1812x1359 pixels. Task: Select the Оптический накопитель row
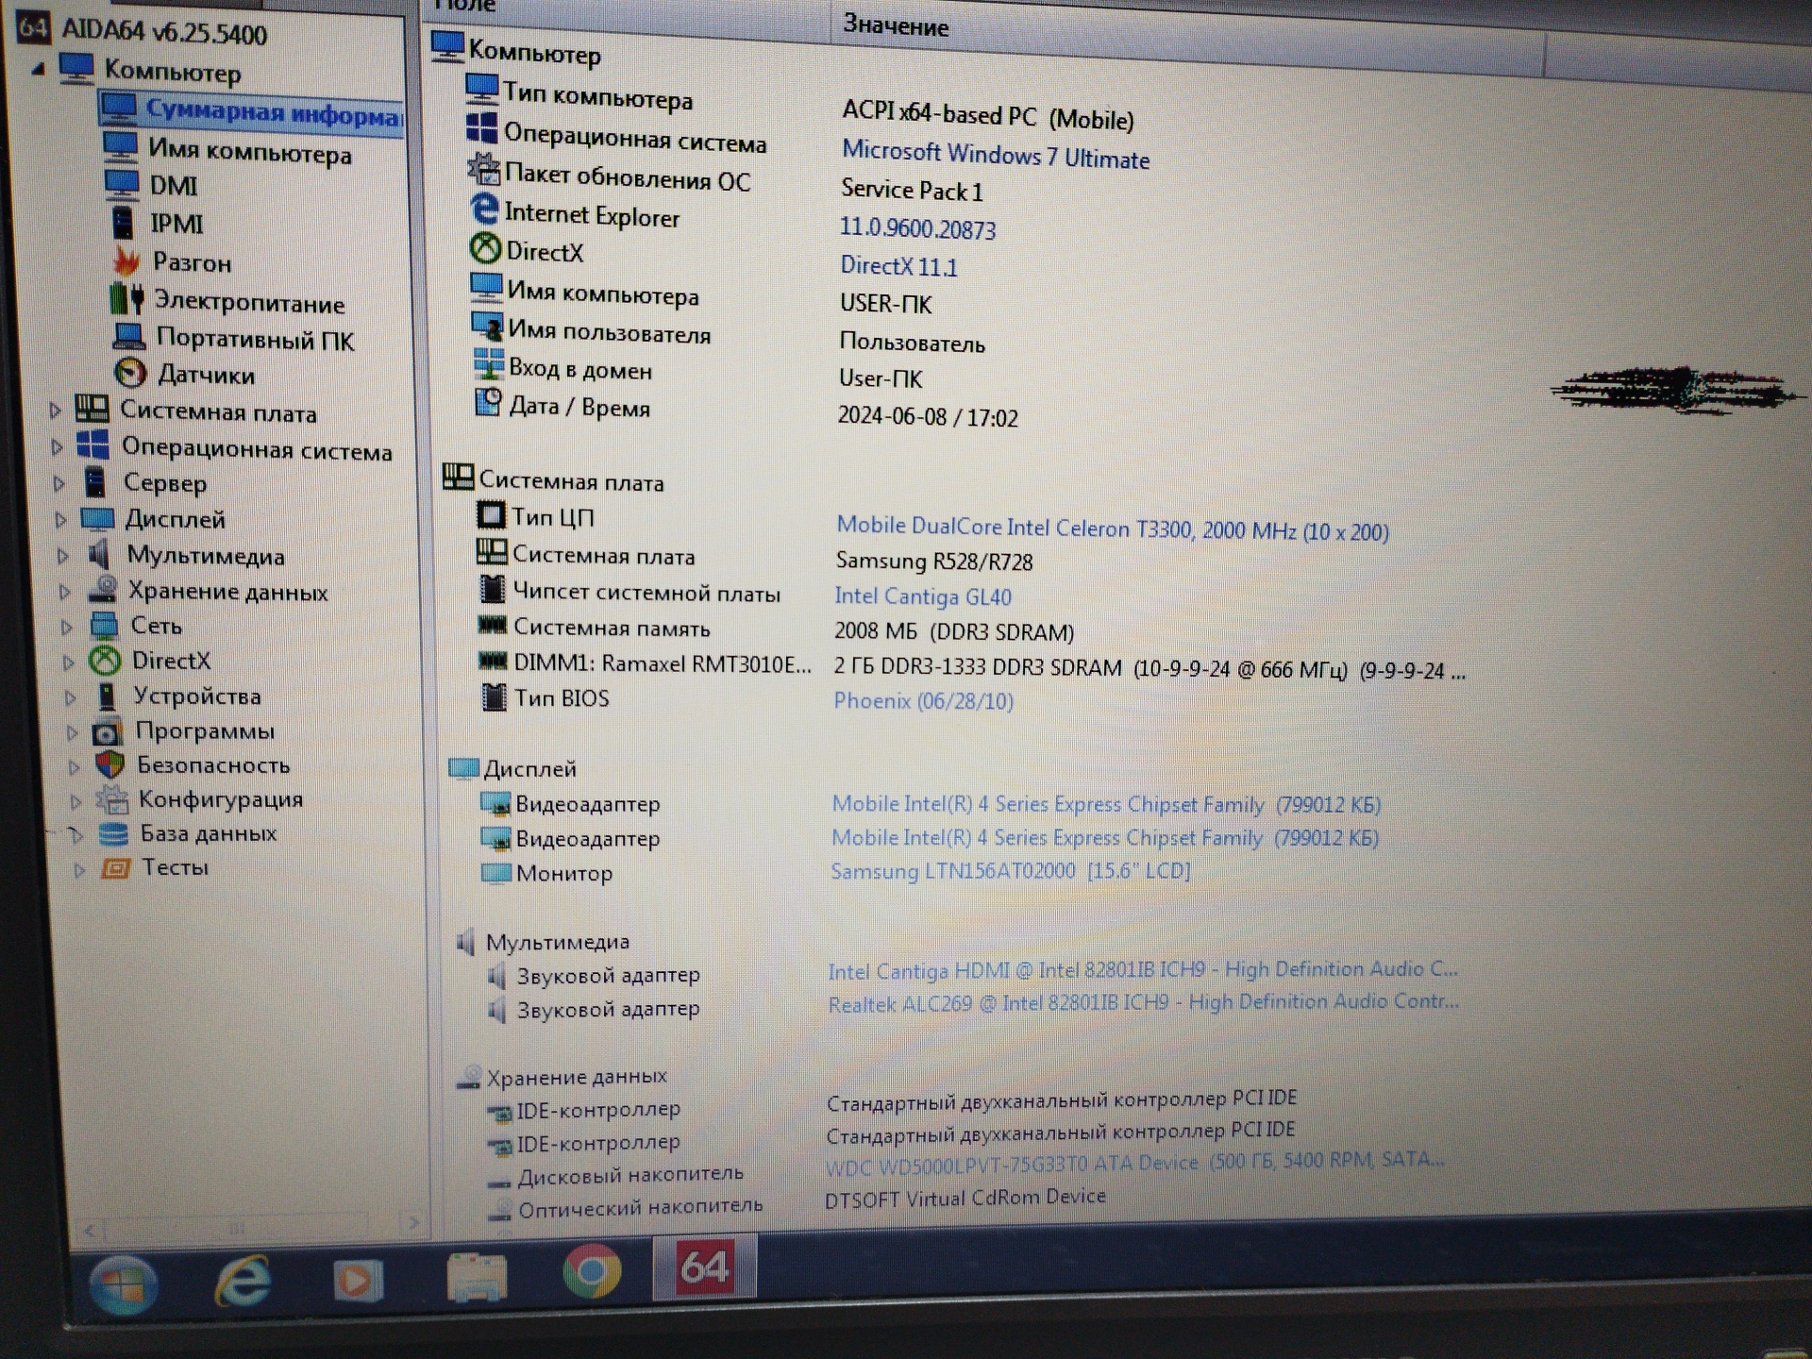797,1203
